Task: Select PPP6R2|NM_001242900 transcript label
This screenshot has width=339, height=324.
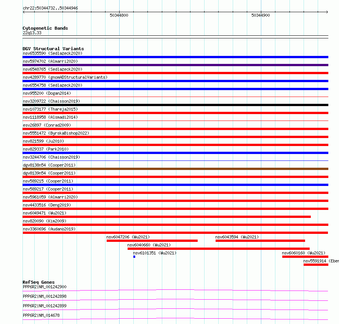Action: 45,287
